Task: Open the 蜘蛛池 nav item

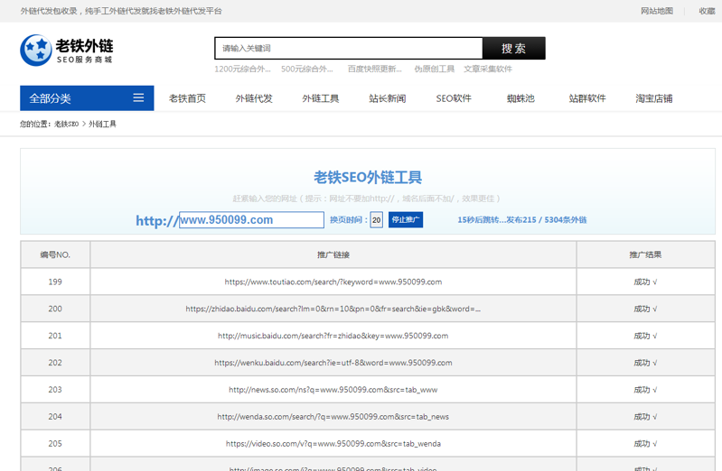Action: pyautogui.click(x=520, y=98)
